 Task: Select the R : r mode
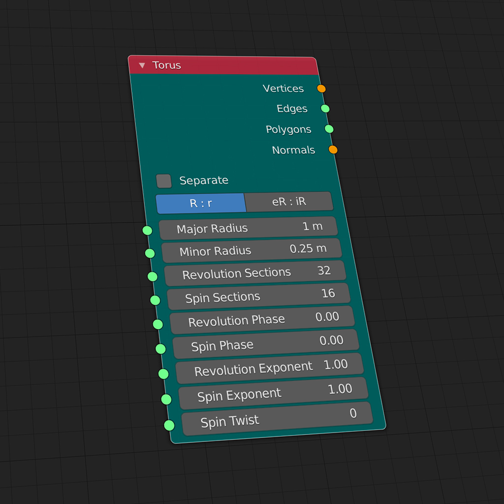coord(201,203)
